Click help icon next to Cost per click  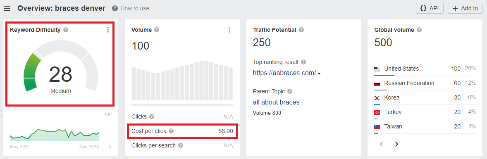[171, 131]
